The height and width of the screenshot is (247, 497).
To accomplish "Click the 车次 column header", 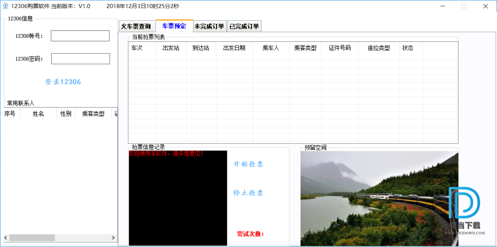I will [142, 48].
